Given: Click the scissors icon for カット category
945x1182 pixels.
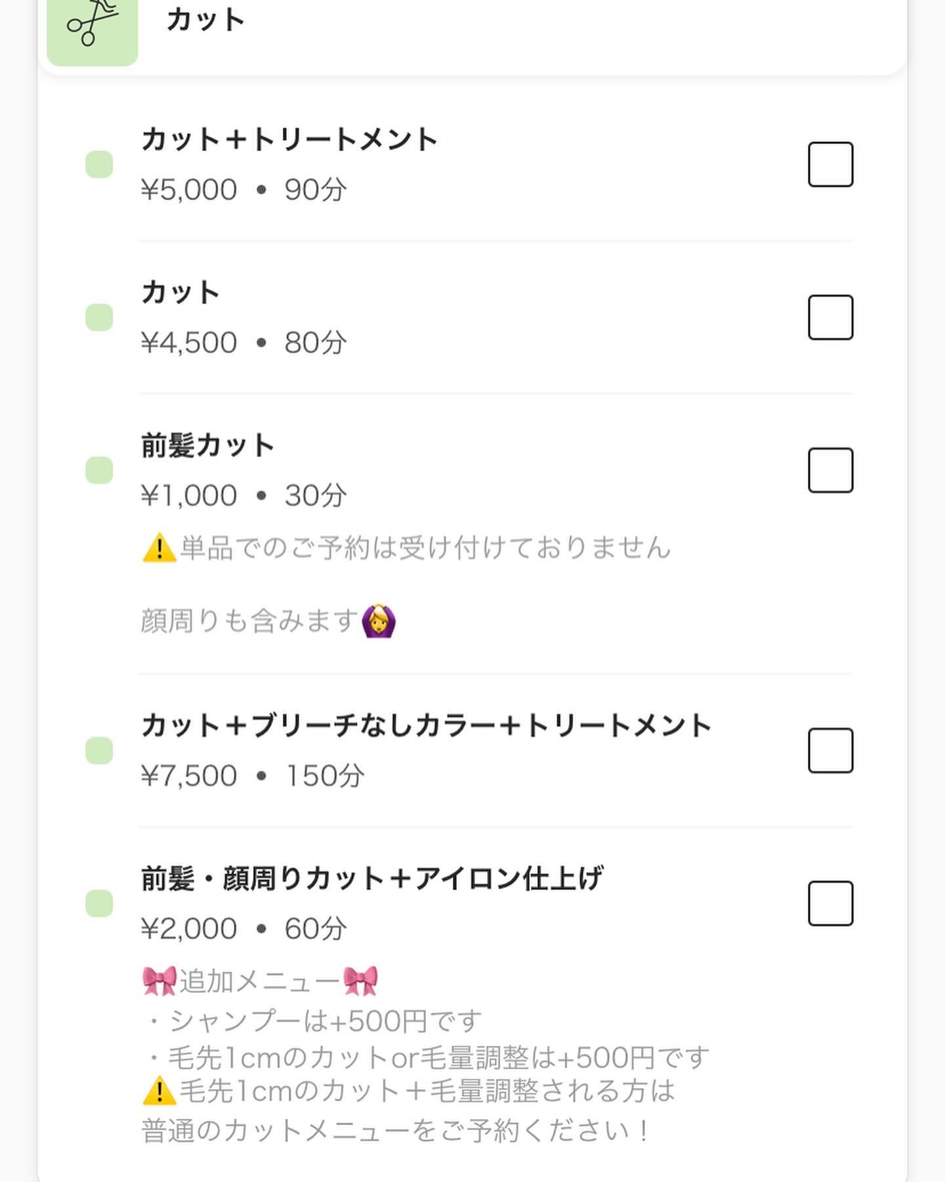Looking at the screenshot, I should 92,26.
